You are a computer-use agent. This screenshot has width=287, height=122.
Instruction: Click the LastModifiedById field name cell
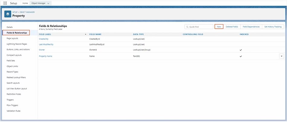coord(97,44)
